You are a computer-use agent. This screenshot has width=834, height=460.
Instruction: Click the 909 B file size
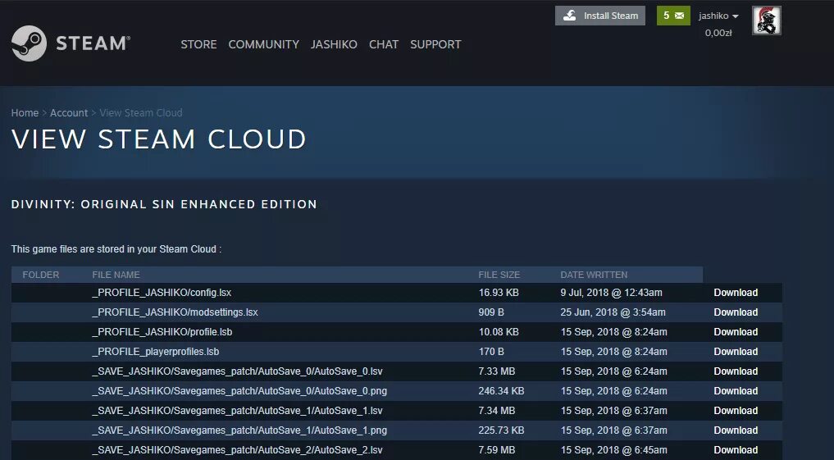[491, 312]
